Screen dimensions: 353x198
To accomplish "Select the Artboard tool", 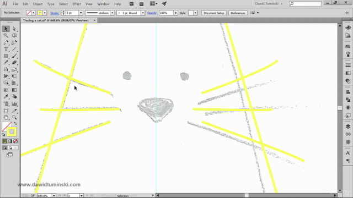I will coord(6,111).
